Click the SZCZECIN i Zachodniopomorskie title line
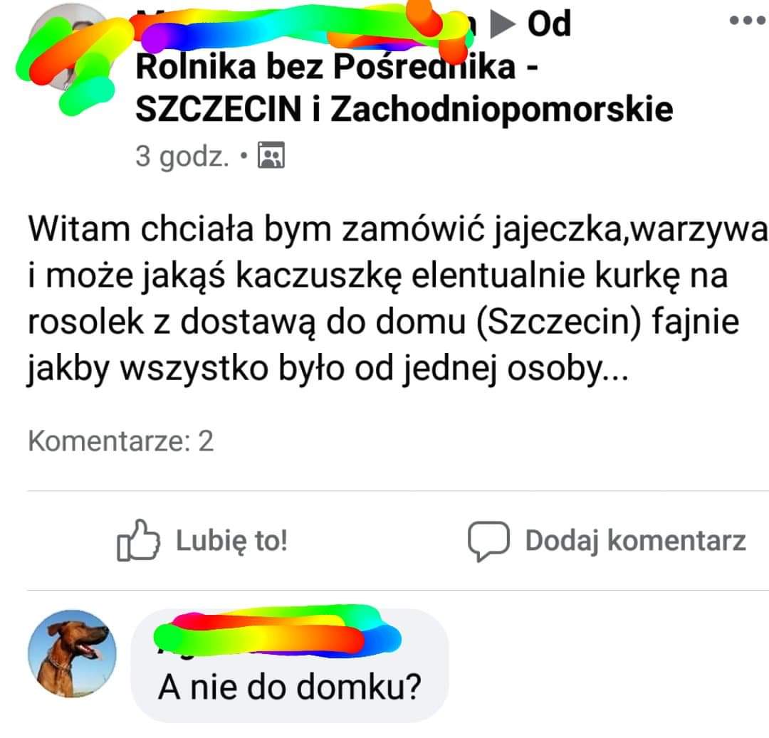 coord(404,109)
